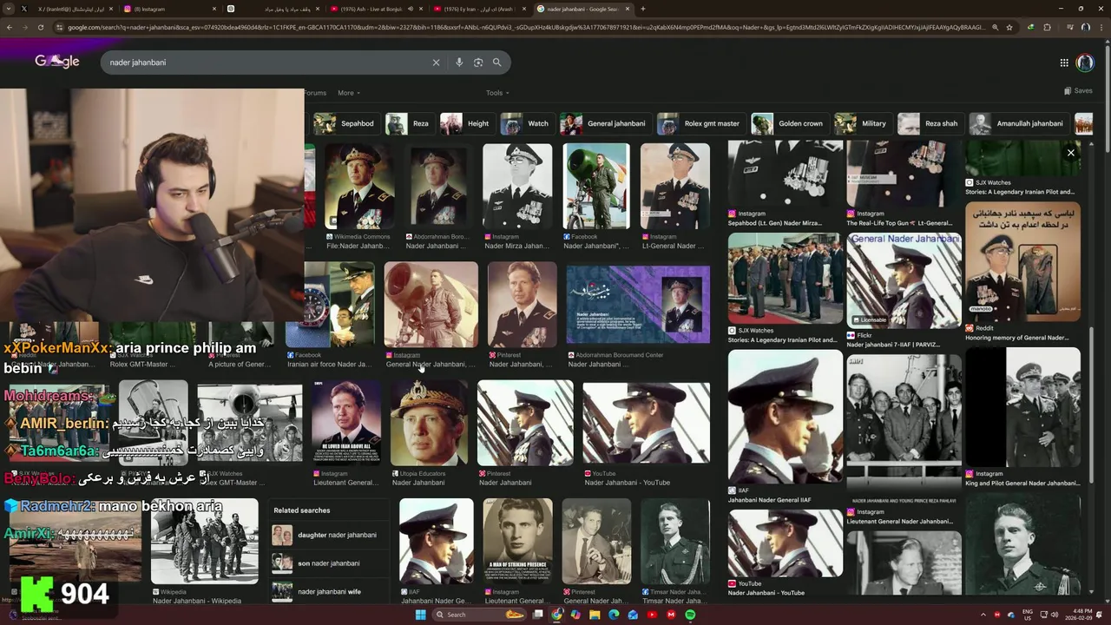Open Spotify from the taskbar
The image size is (1111, 625).
pos(690,615)
